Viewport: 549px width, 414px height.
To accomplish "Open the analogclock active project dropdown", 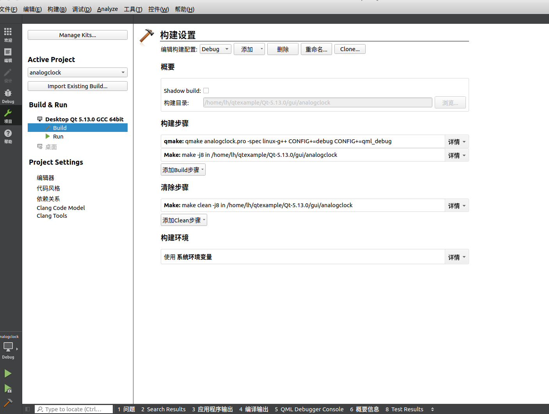I will 77,72.
